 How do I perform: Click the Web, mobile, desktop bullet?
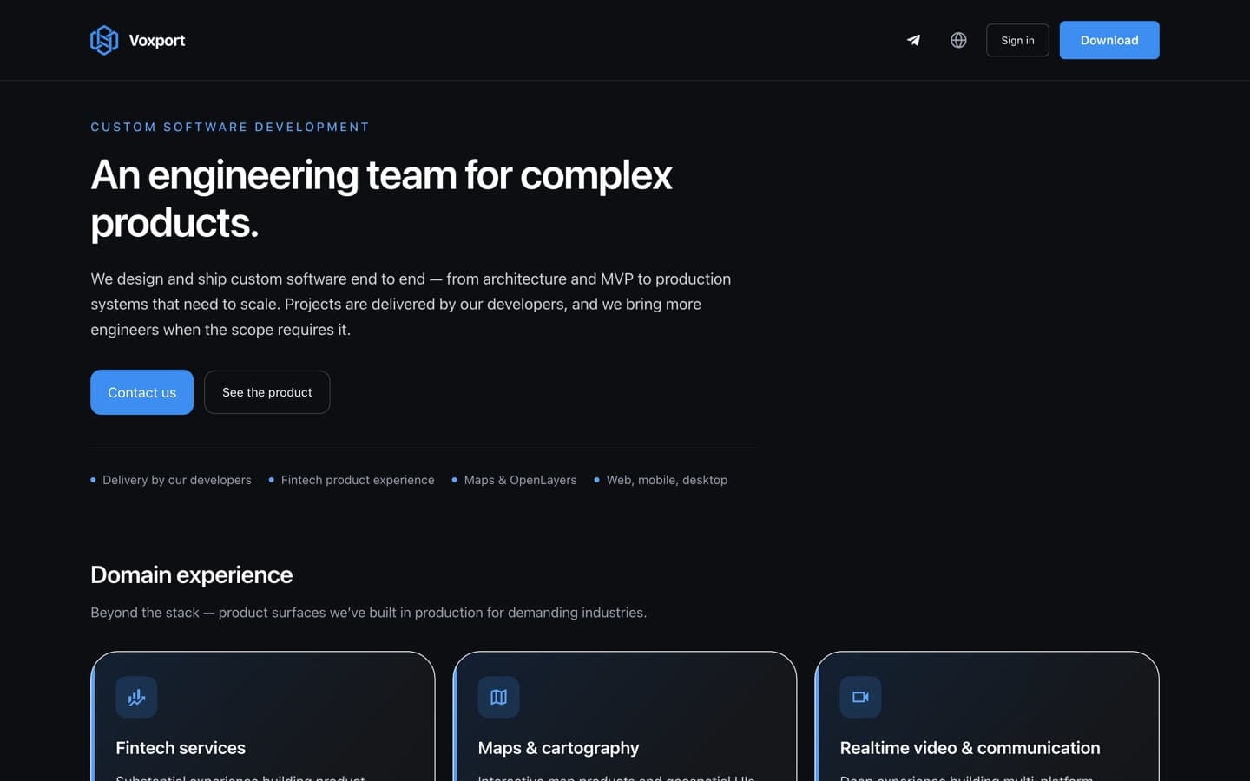tap(661, 480)
